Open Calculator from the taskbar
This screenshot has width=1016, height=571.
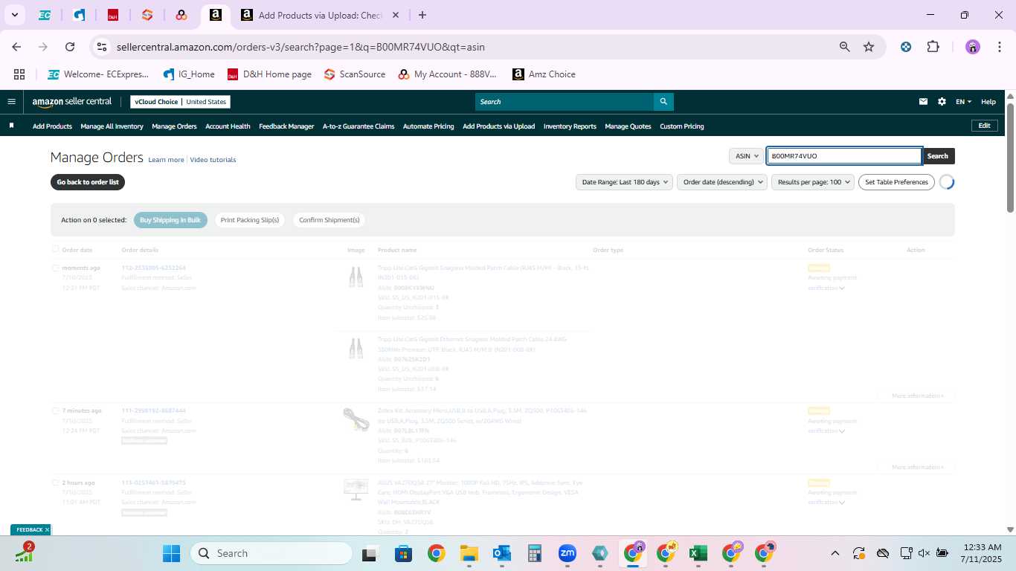point(534,553)
